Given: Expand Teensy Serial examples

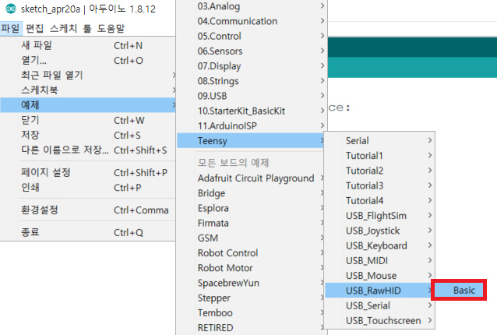Looking at the screenshot, I should point(379,140).
